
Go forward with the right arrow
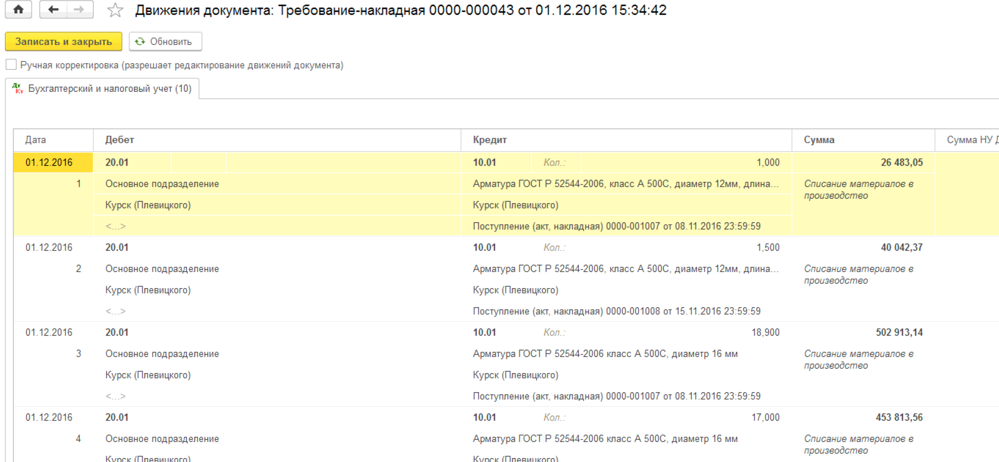[79, 10]
